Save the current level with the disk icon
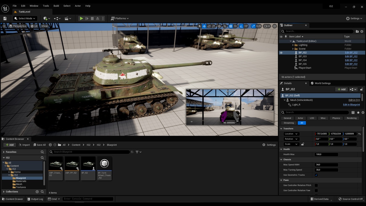Image resolution: width=366 pixels, height=206 pixels. 5,18
